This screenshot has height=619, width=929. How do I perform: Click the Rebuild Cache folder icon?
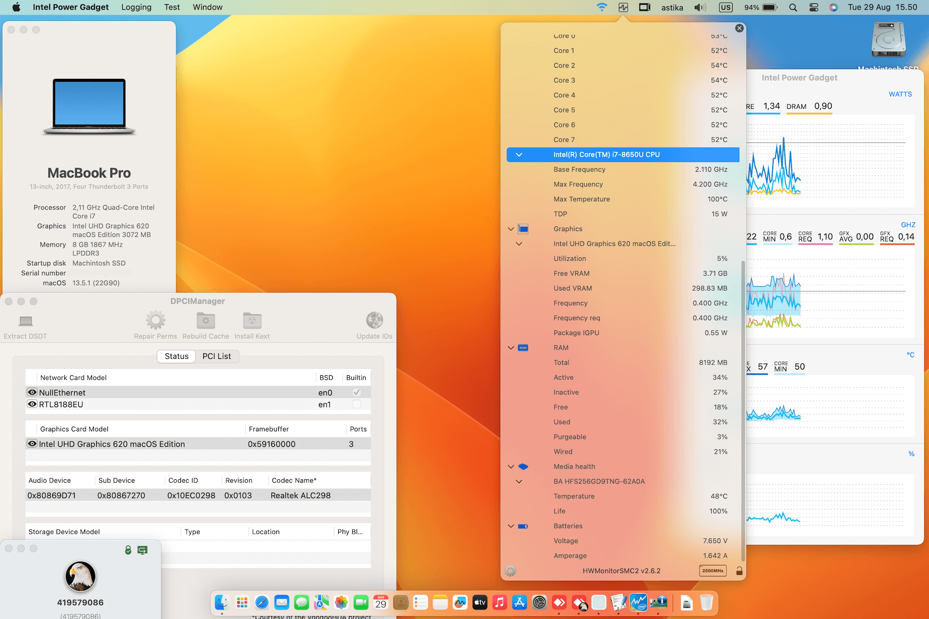click(x=206, y=320)
